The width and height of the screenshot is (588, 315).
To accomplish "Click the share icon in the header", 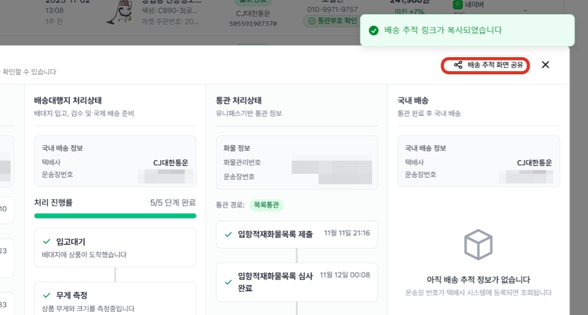I will coord(458,65).
